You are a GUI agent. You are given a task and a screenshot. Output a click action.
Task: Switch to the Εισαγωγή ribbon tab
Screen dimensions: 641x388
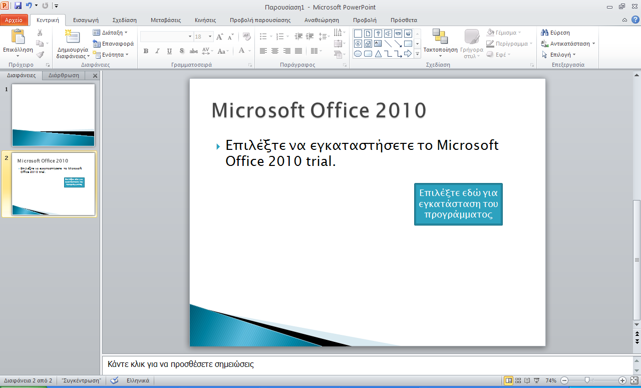coord(86,21)
